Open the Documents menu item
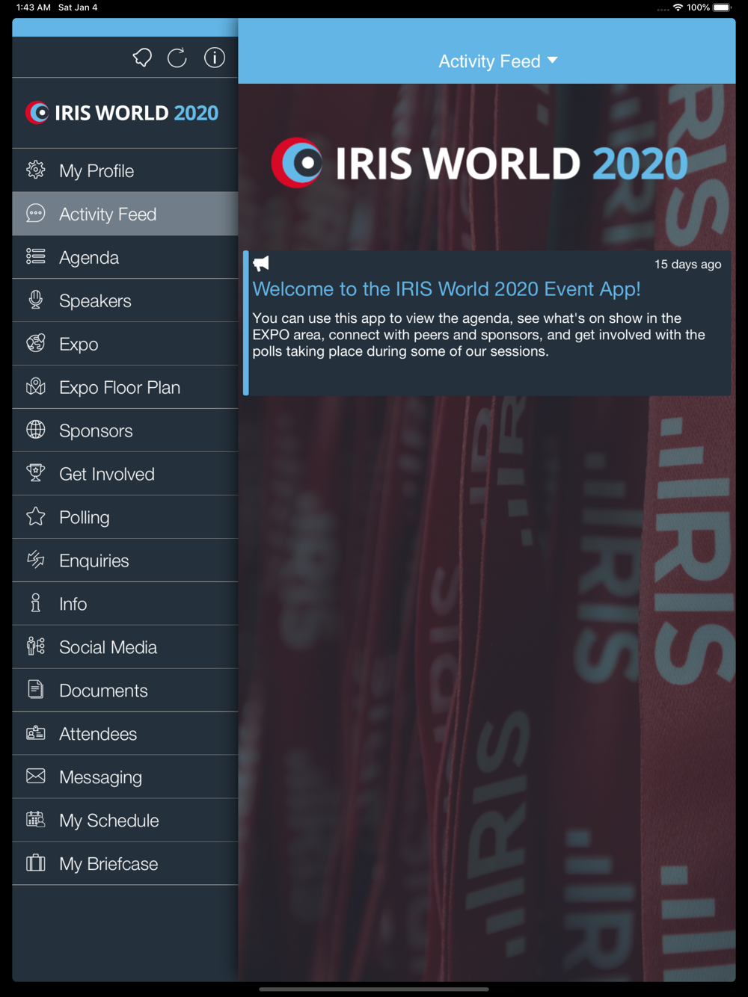This screenshot has width=748, height=997. coord(125,691)
